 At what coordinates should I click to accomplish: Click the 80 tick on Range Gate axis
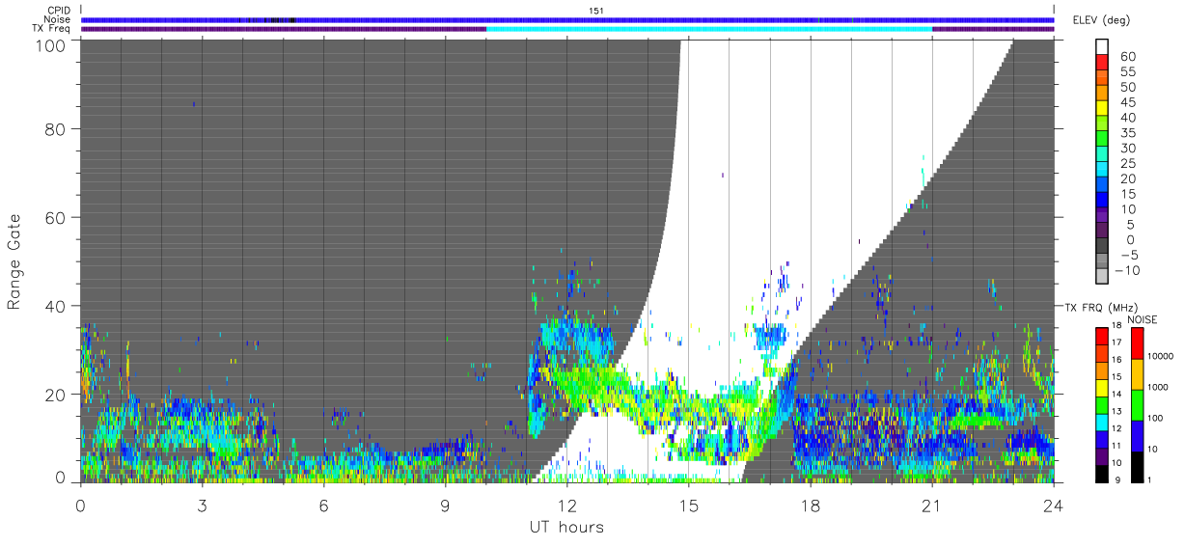click(55, 129)
